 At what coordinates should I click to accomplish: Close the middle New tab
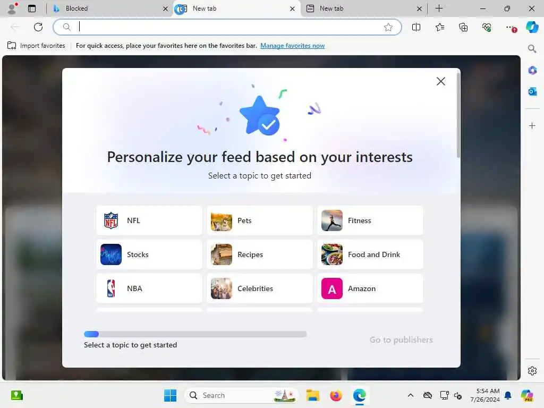click(x=293, y=8)
